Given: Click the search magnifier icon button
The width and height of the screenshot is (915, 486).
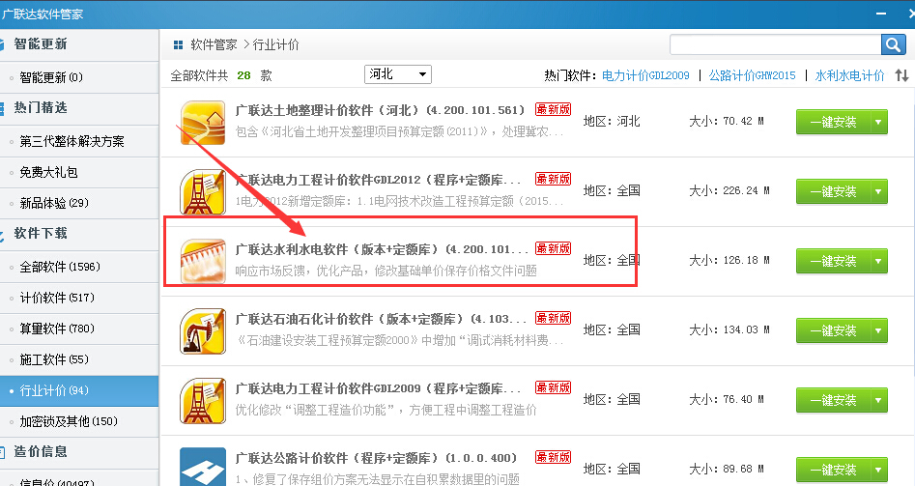Looking at the screenshot, I should point(893,44).
